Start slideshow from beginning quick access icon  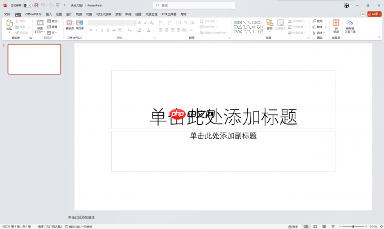point(58,5)
